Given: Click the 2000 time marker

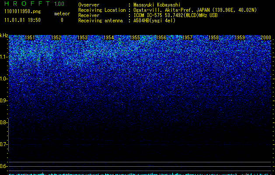Looking at the screenshot, I should click(x=266, y=38).
